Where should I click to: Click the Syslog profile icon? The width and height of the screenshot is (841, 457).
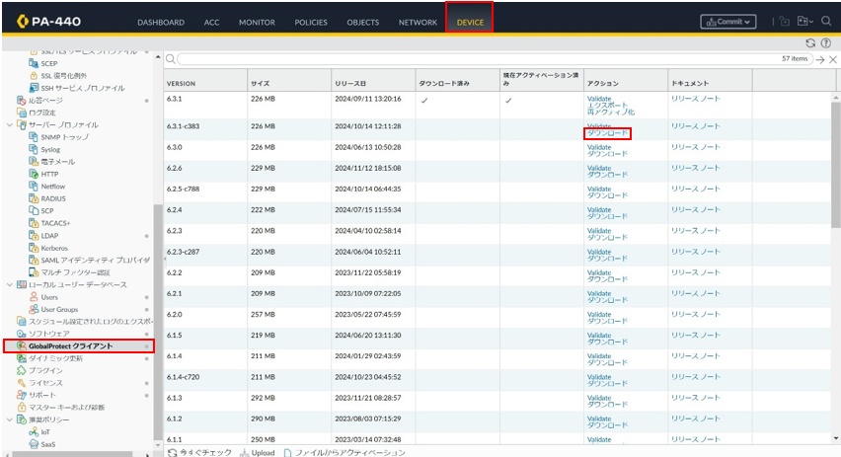point(34,150)
